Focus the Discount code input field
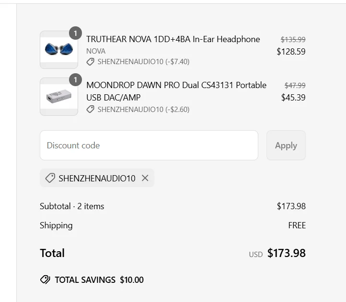This screenshot has height=302, width=346. pos(149,145)
